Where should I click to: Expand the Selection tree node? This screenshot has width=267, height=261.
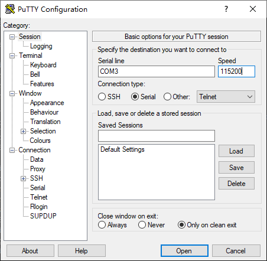(x=23, y=131)
